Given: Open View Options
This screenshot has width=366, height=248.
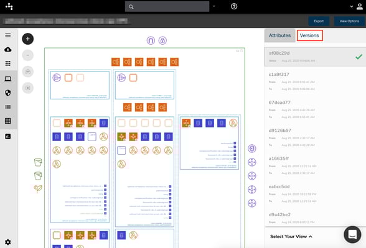Looking at the screenshot, I should click(x=349, y=21).
